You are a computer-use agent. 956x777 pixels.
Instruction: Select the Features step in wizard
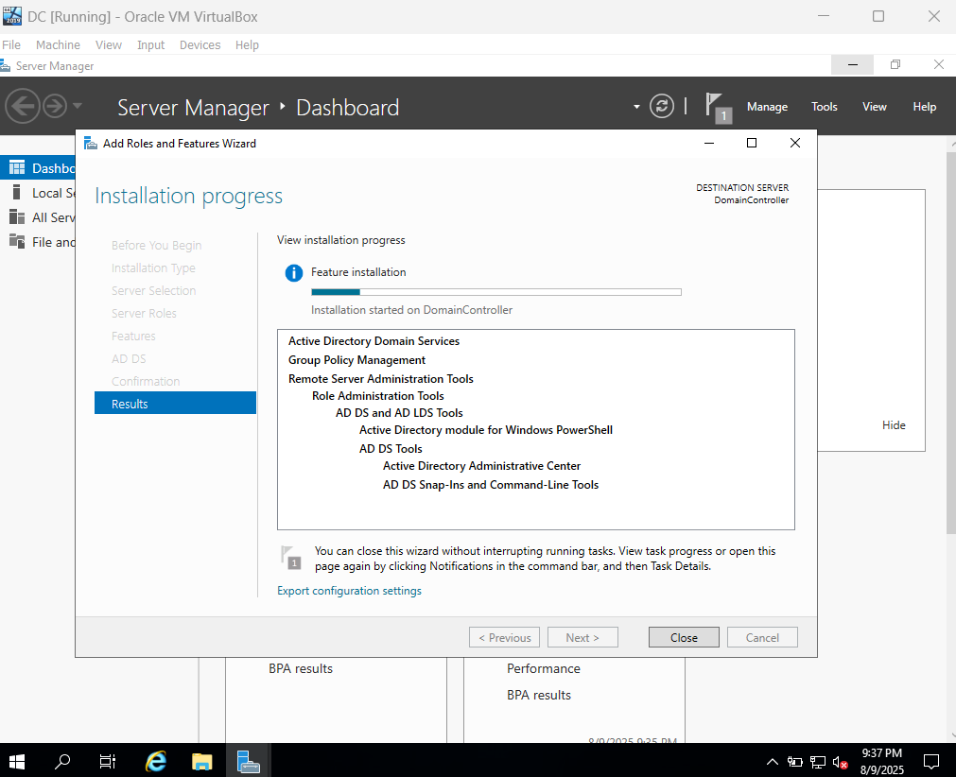(x=133, y=336)
